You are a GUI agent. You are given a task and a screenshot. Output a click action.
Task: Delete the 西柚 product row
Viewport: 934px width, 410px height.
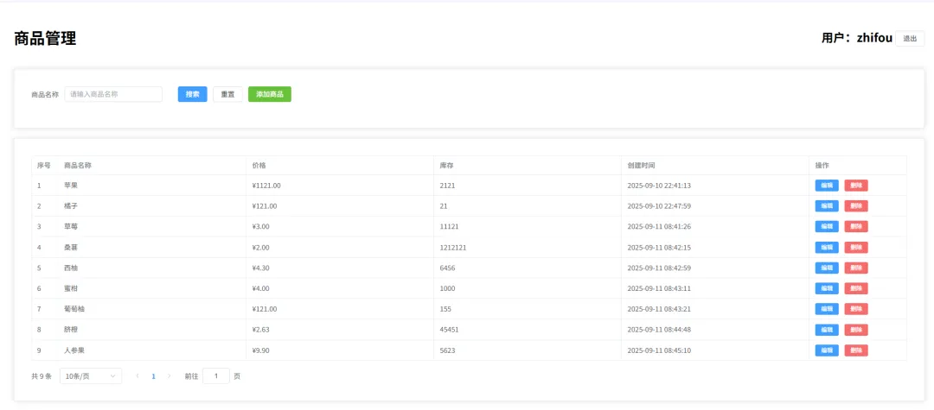point(855,268)
